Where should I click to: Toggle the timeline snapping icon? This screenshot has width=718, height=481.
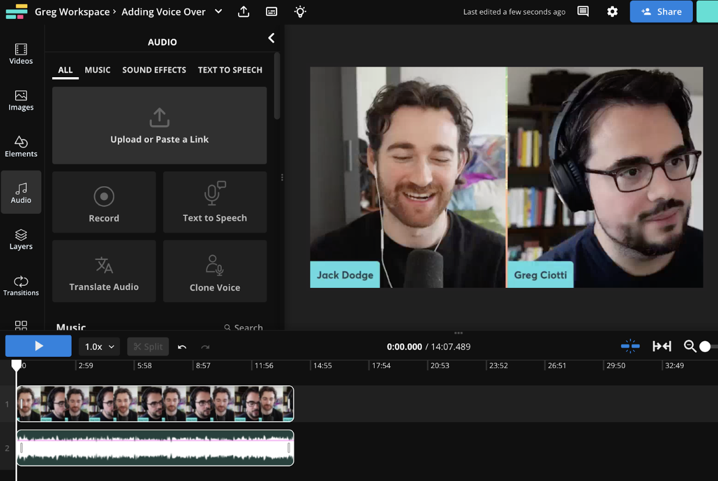[630, 346]
